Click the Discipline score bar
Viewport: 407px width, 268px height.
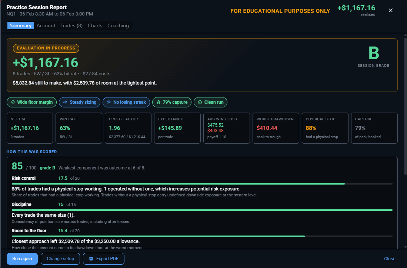click(202, 210)
